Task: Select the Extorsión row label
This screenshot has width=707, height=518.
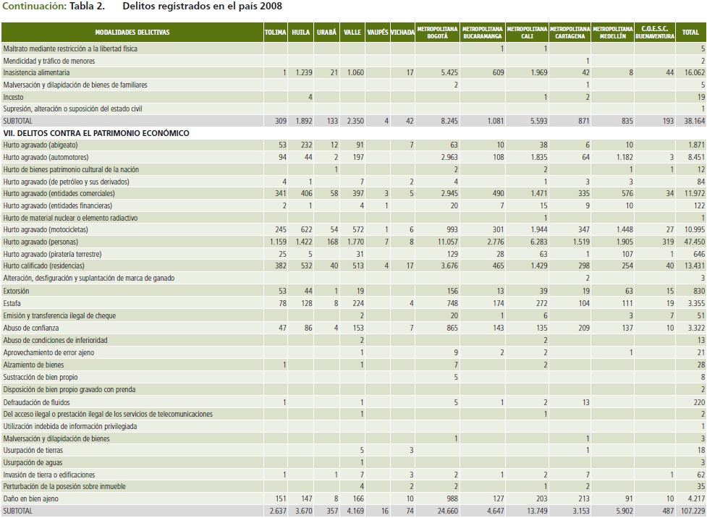Action: coord(17,290)
